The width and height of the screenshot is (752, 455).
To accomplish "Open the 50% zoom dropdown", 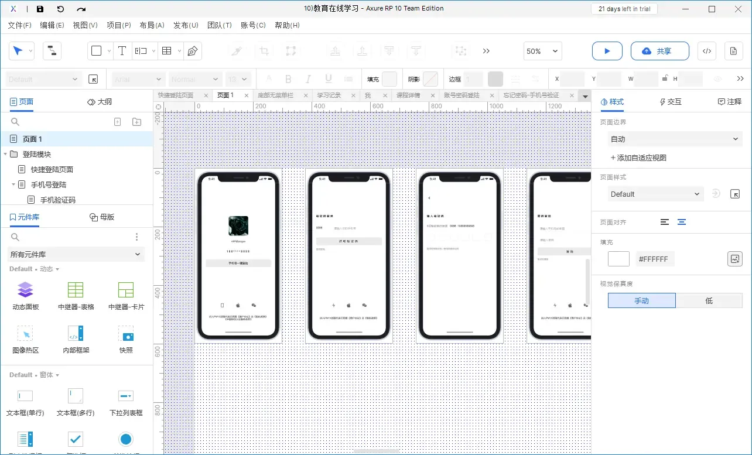I will coord(542,51).
